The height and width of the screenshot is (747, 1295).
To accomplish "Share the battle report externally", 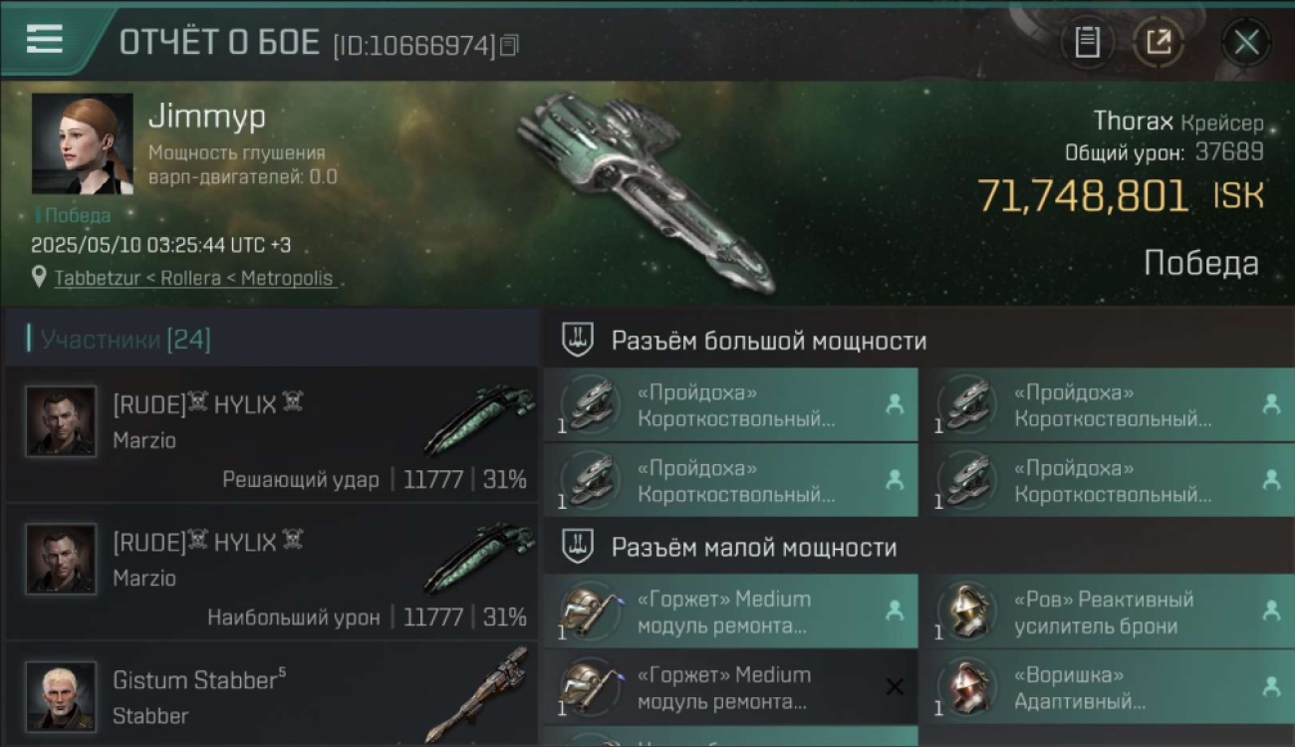I will click(1159, 43).
